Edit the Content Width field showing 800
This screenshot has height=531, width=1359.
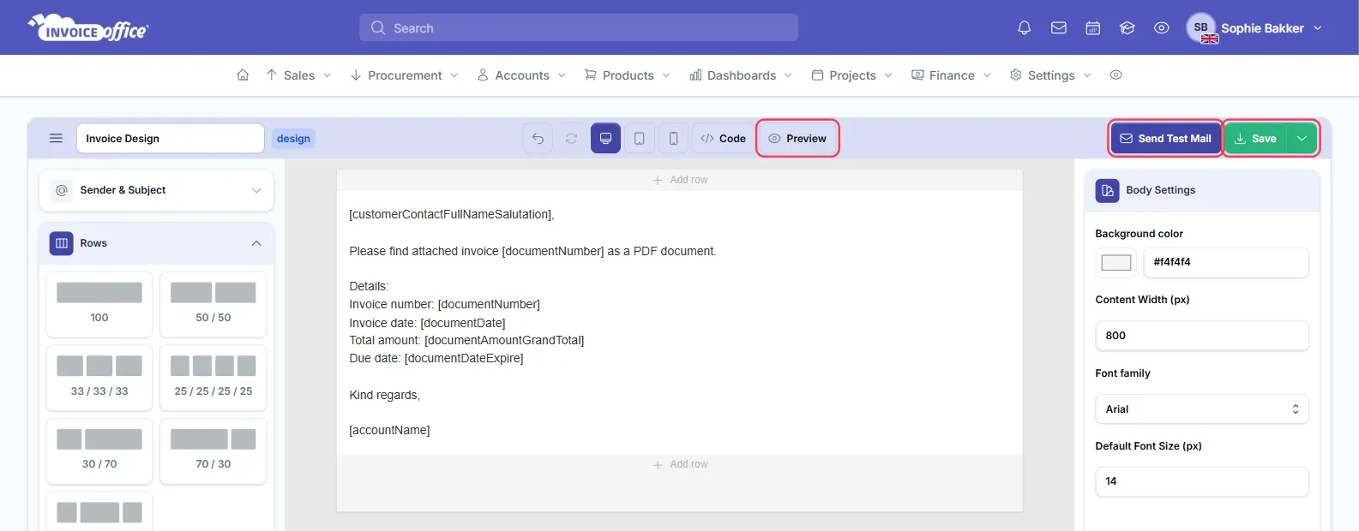tap(1201, 336)
